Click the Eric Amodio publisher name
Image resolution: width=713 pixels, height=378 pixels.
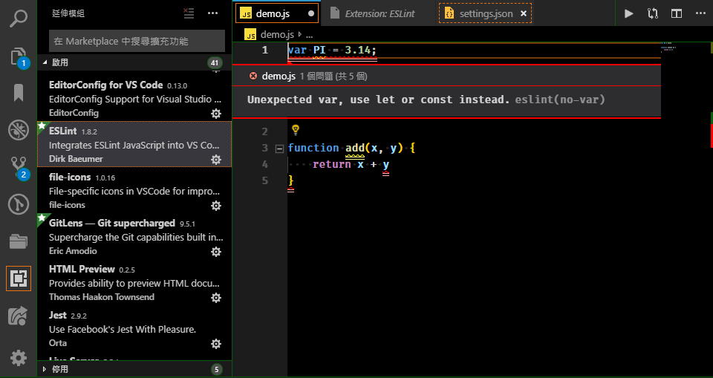pos(73,250)
